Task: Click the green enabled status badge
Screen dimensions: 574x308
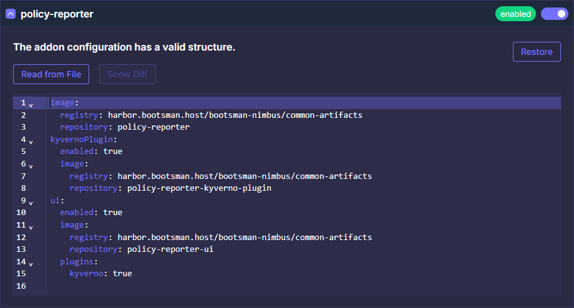Action: (x=515, y=14)
